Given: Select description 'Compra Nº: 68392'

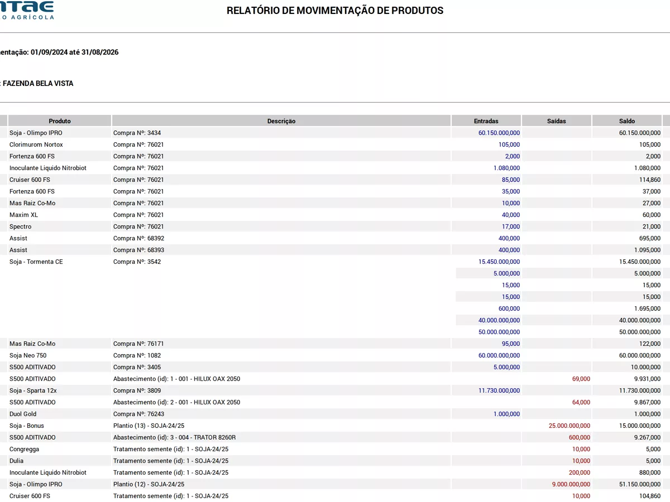Looking at the screenshot, I should pos(139,238).
